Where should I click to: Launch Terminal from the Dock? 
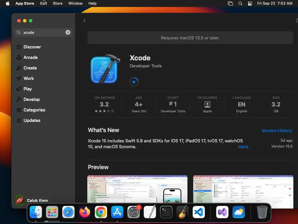pyautogui.click(x=166, y=212)
